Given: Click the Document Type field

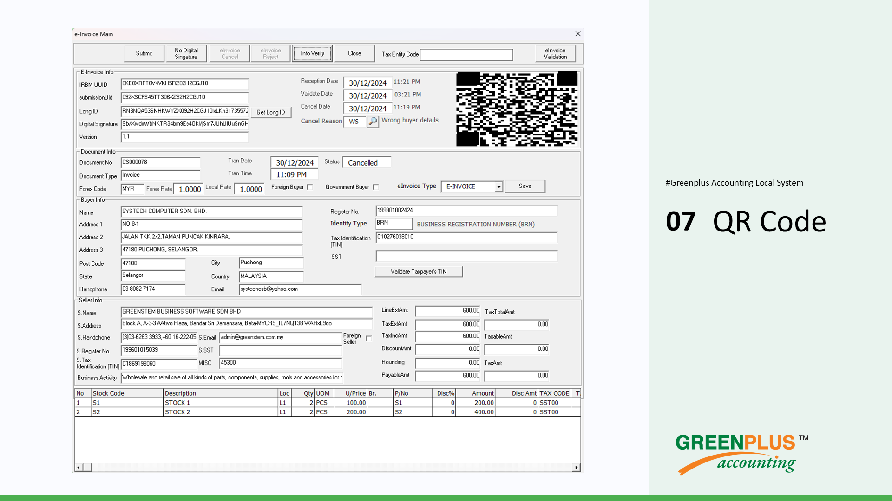Looking at the screenshot, I should [160, 175].
